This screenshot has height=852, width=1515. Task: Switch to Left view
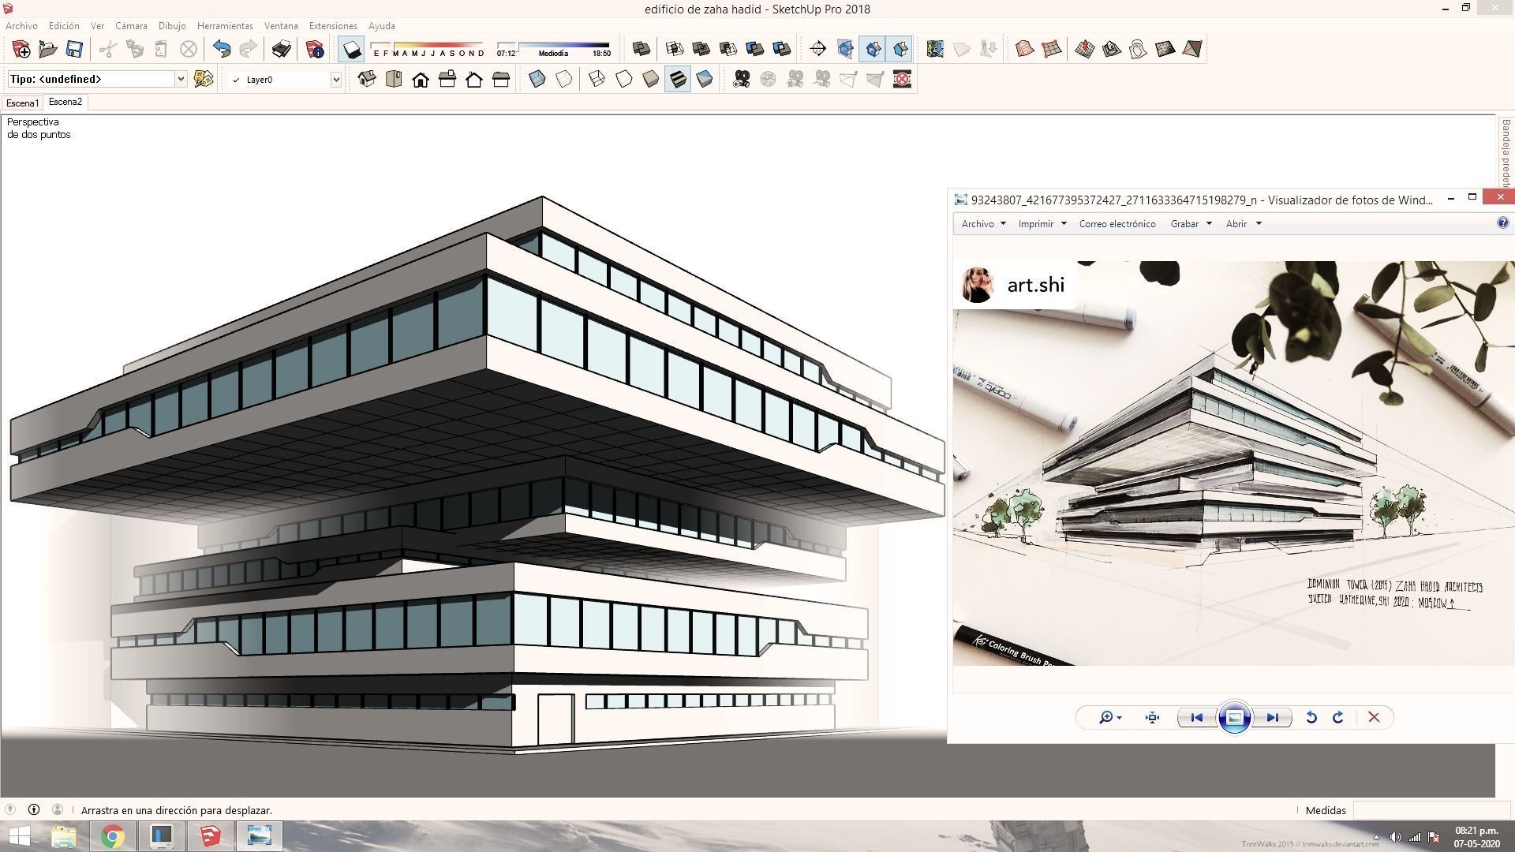tap(501, 79)
